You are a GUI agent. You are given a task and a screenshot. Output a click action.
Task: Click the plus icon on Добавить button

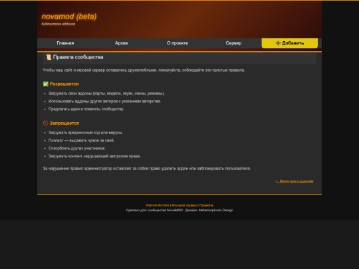pos(278,43)
